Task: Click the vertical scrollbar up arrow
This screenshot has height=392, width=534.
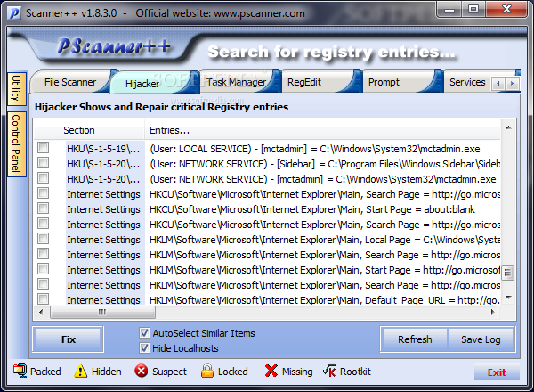Action: coord(508,127)
